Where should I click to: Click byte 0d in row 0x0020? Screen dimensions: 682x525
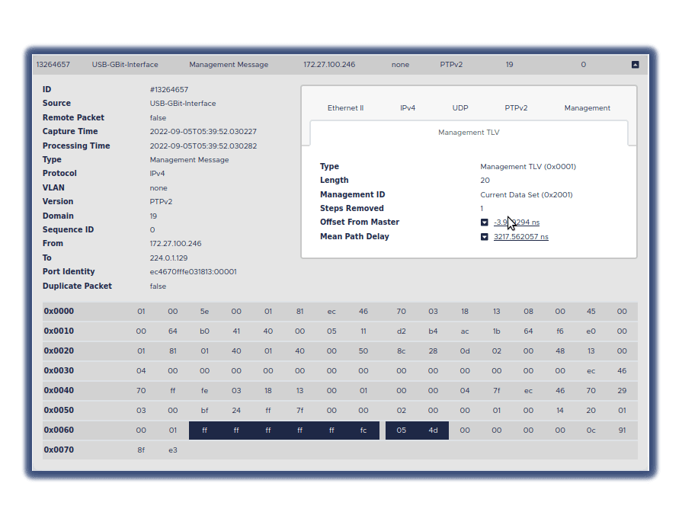pyautogui.click(x=465, y=351)
